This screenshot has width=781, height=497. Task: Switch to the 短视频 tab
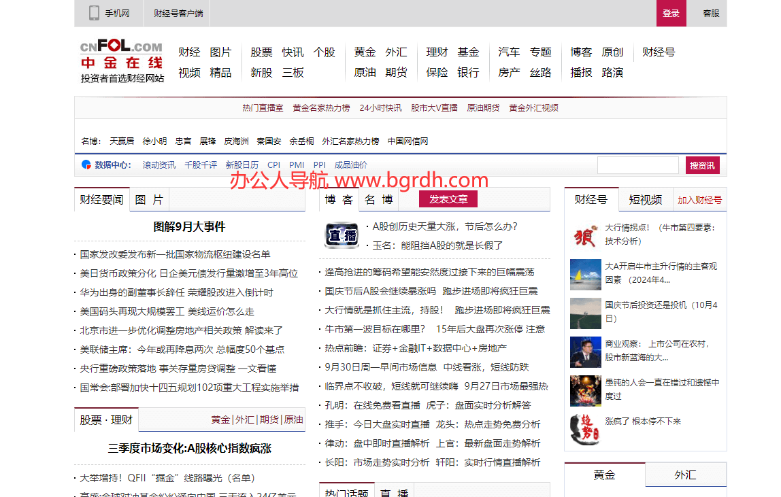click(646, 199)
